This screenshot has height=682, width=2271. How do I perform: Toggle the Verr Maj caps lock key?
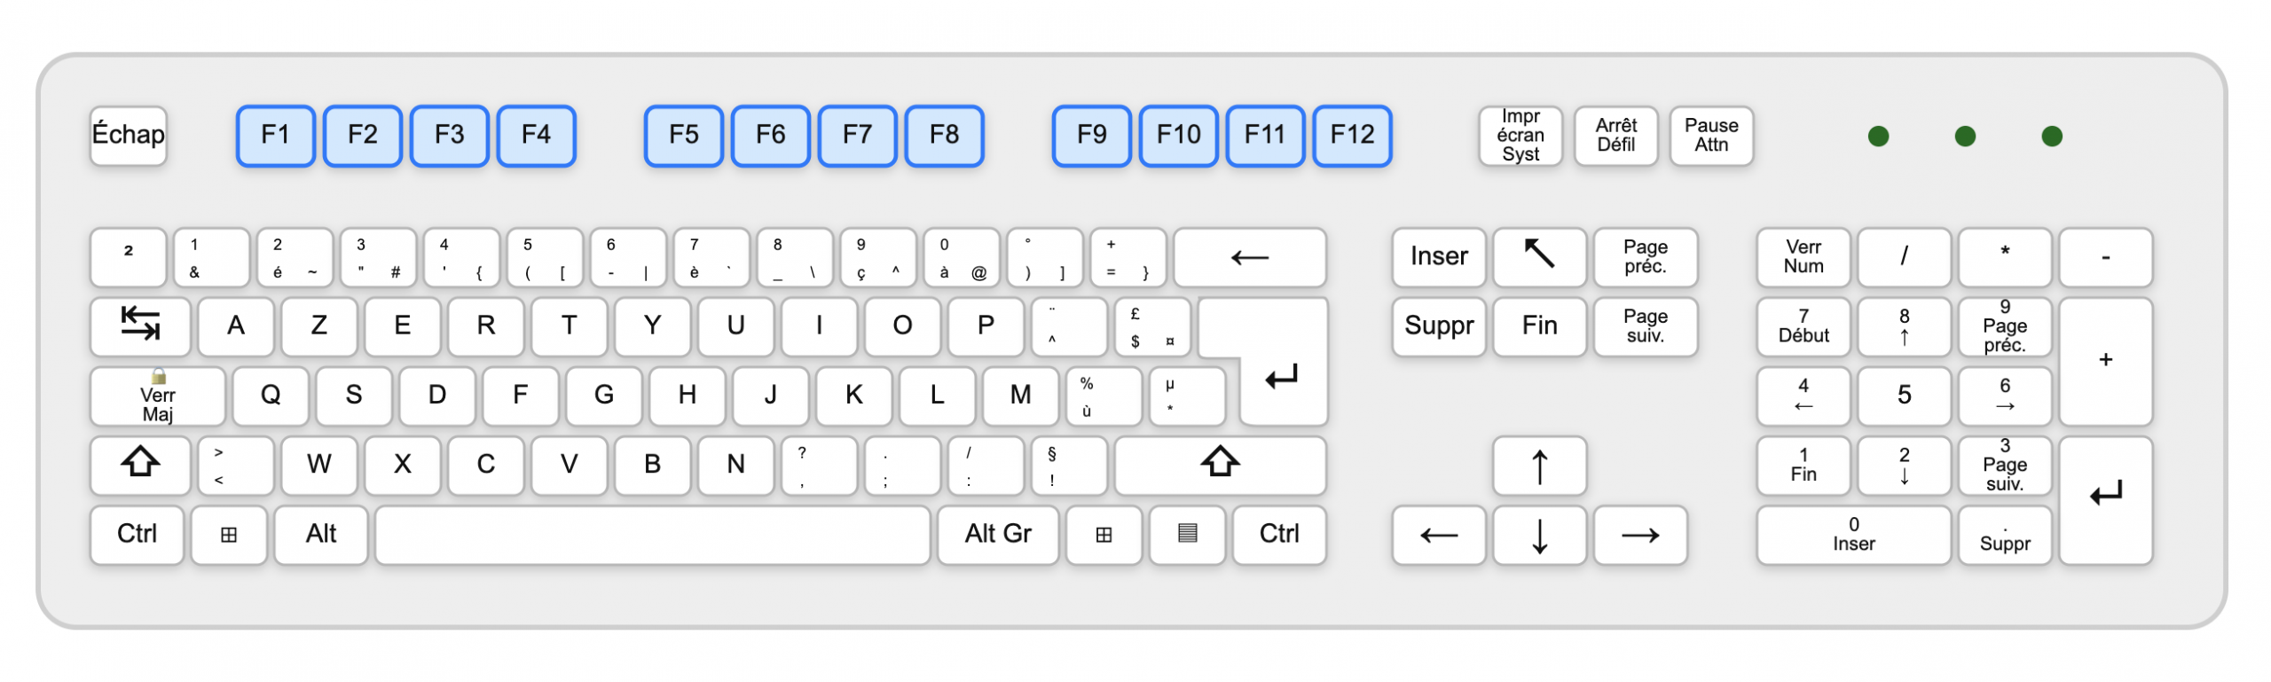pos(158,396)
